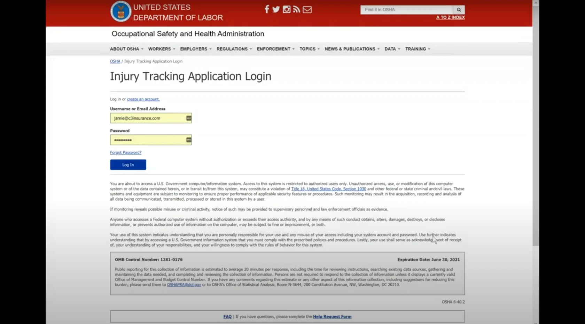Screen dimensions: 585x324
Task: Open the Data menu
Action: (392, 49)
